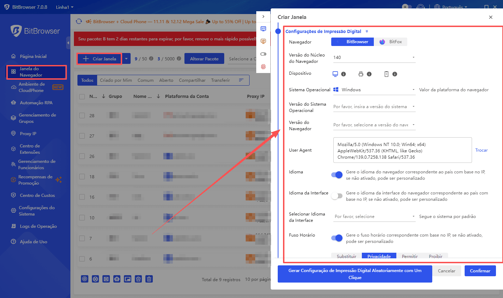
Task: Select the mobile phone device icon
Action: 386,74
